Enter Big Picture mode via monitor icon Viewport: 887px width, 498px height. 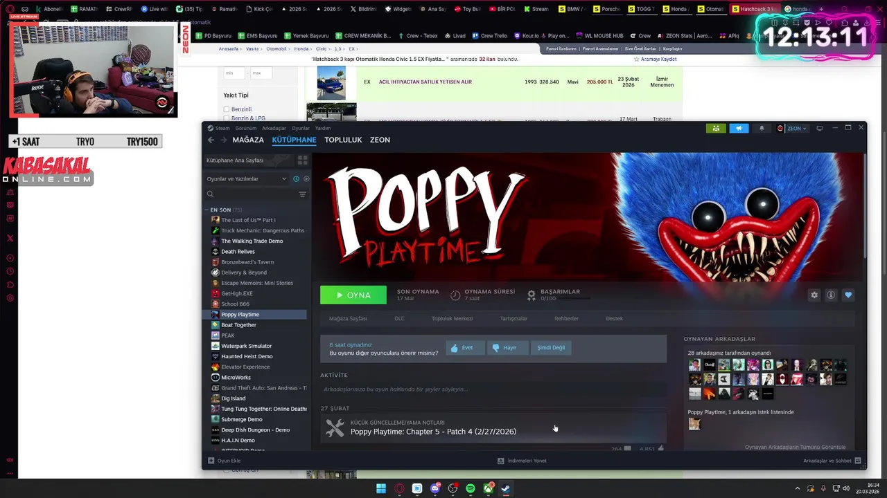[x=820, y=128]
